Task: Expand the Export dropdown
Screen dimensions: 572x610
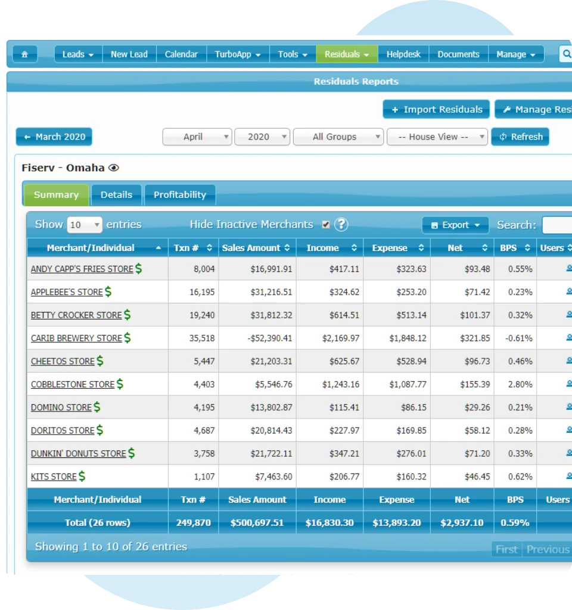Action: click(455, 224)
